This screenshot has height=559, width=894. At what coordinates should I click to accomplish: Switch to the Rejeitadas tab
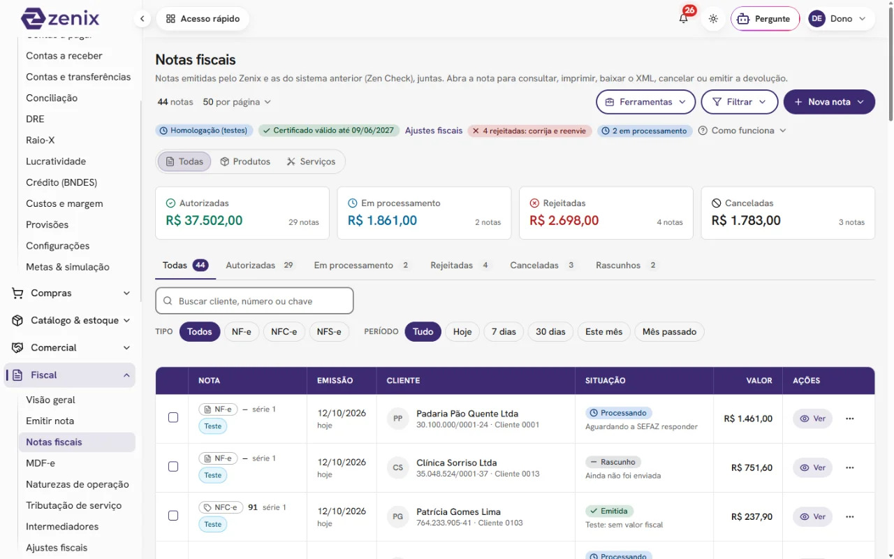[x=461, y=266]
